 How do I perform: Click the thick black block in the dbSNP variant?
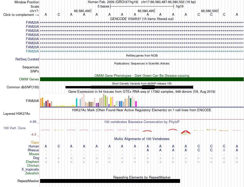click(148, 87)
